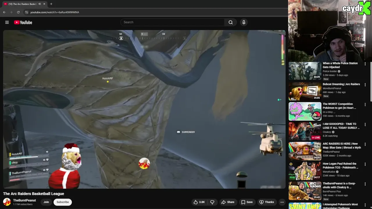Image resolution: width=372 pixels, height=209 pixels.
Task: Open a new browser tab with plus
Action: pyautogui.click(x=51, y=4)
